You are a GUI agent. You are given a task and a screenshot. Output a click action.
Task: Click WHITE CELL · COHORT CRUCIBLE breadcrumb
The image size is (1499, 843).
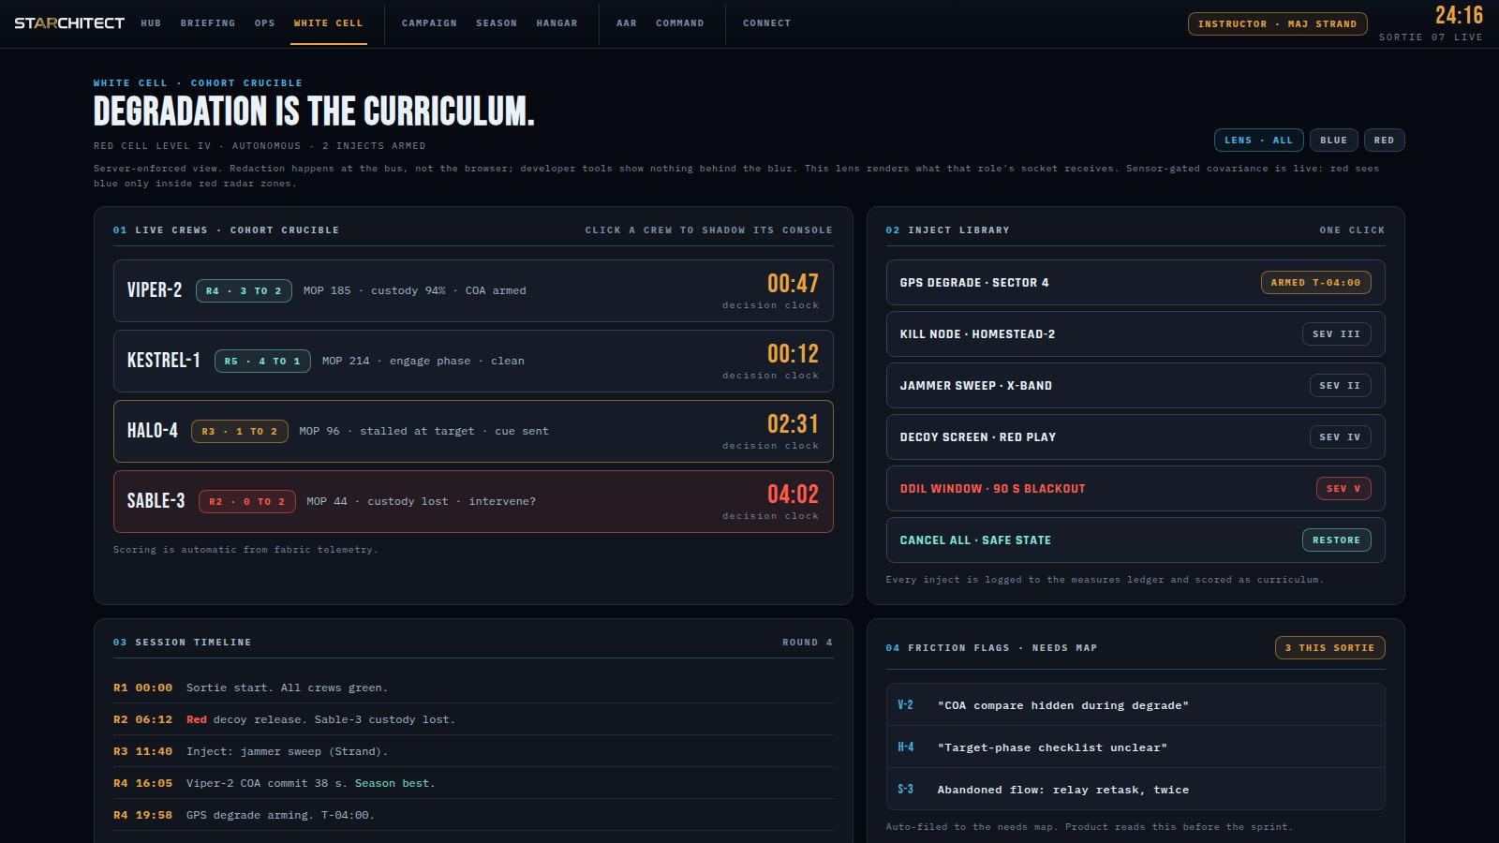(198, 82)
